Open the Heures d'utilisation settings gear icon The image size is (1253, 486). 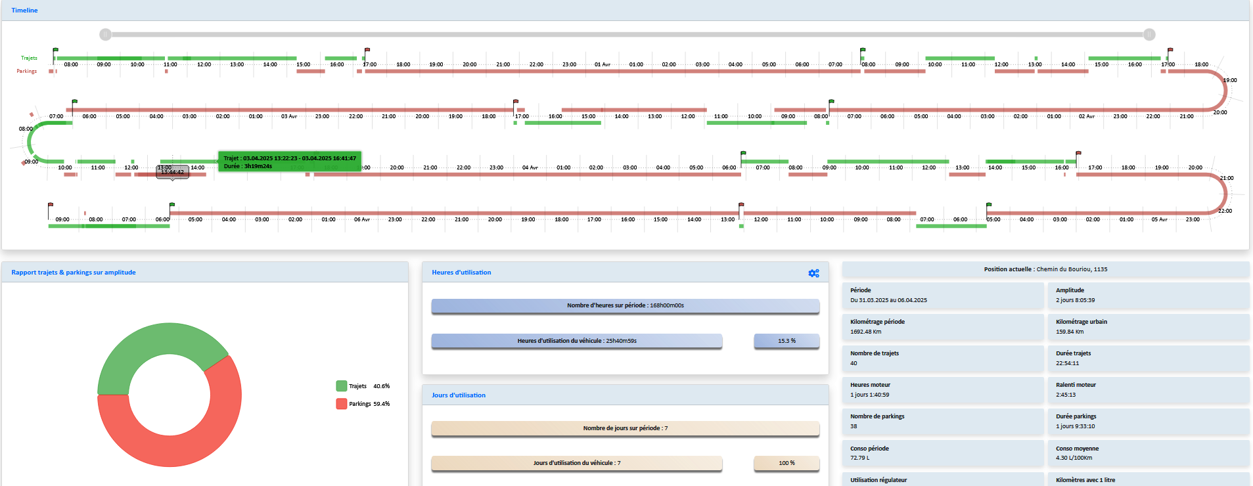click(813, 273)
